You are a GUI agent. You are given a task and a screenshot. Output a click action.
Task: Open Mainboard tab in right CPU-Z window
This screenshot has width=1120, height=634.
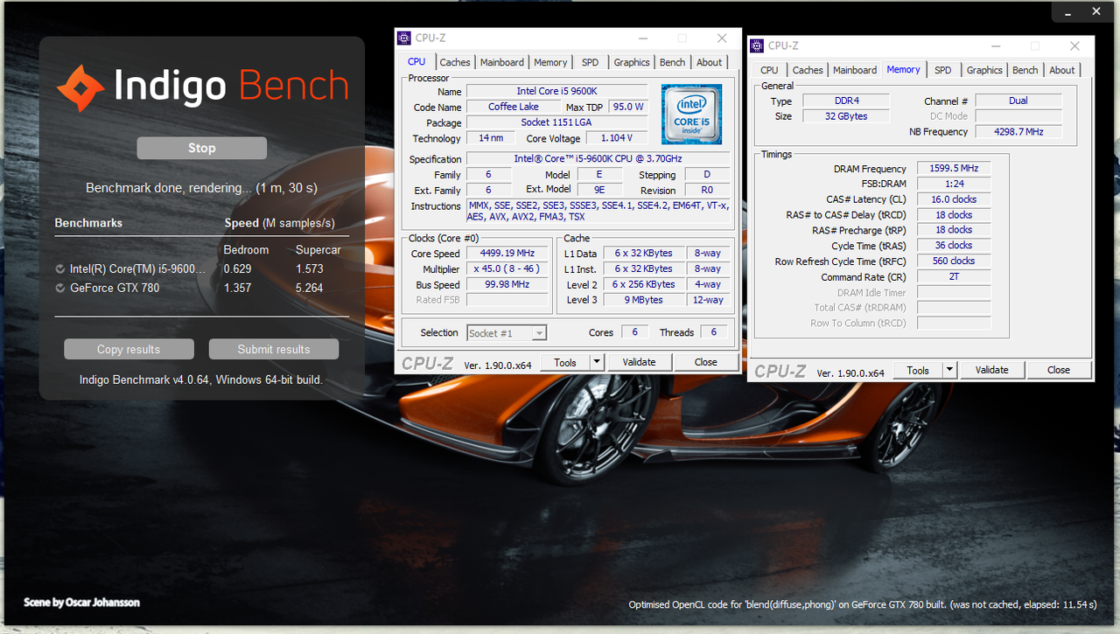point(855,70)
